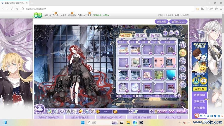Go to the first page of items
Viewport: 224px width, 126px height.
point(117,96)
